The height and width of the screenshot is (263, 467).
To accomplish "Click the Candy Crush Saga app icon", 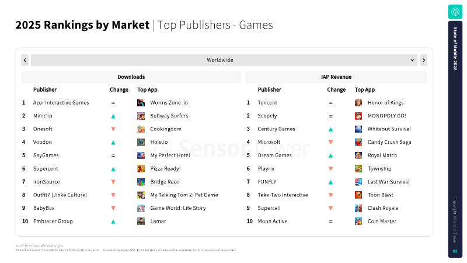I will pyautogui.click(x=358, y=142).
